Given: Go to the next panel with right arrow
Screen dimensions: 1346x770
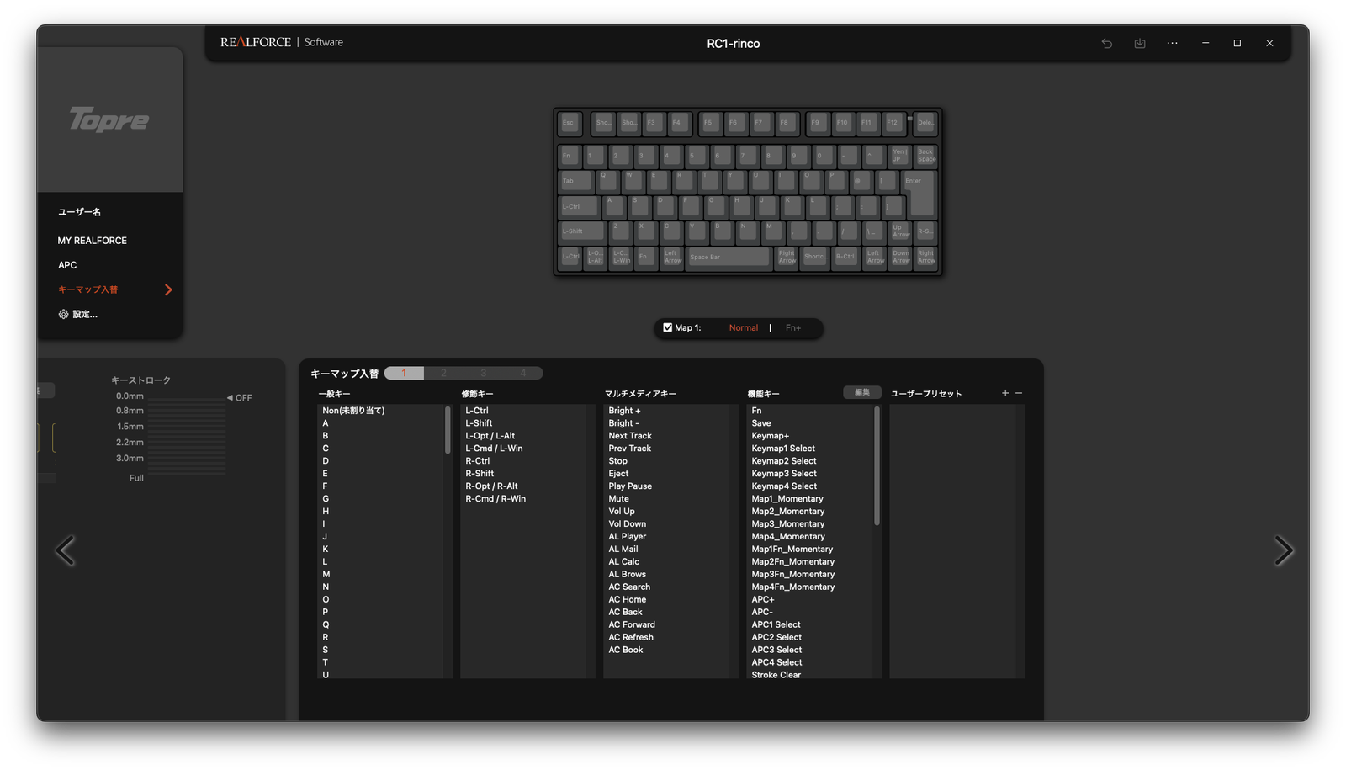Looking at the screenshot, I should coord(1283,550).
